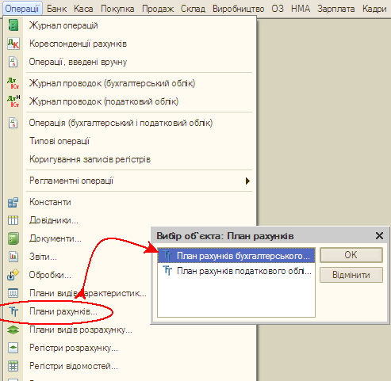Click the ДтКт icon for бухгалтерський облік journal
The image size is (391, 381).
point(13,83)
